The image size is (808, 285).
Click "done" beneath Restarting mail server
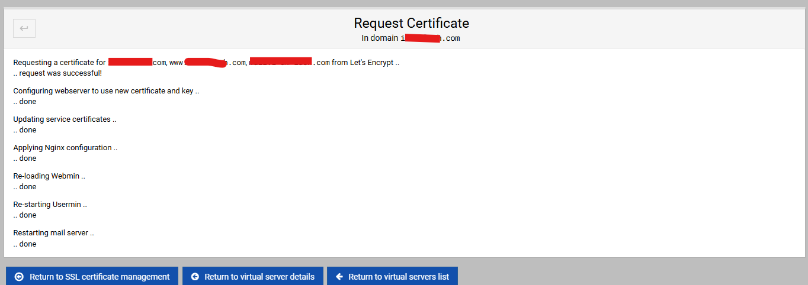pos(27,244)
